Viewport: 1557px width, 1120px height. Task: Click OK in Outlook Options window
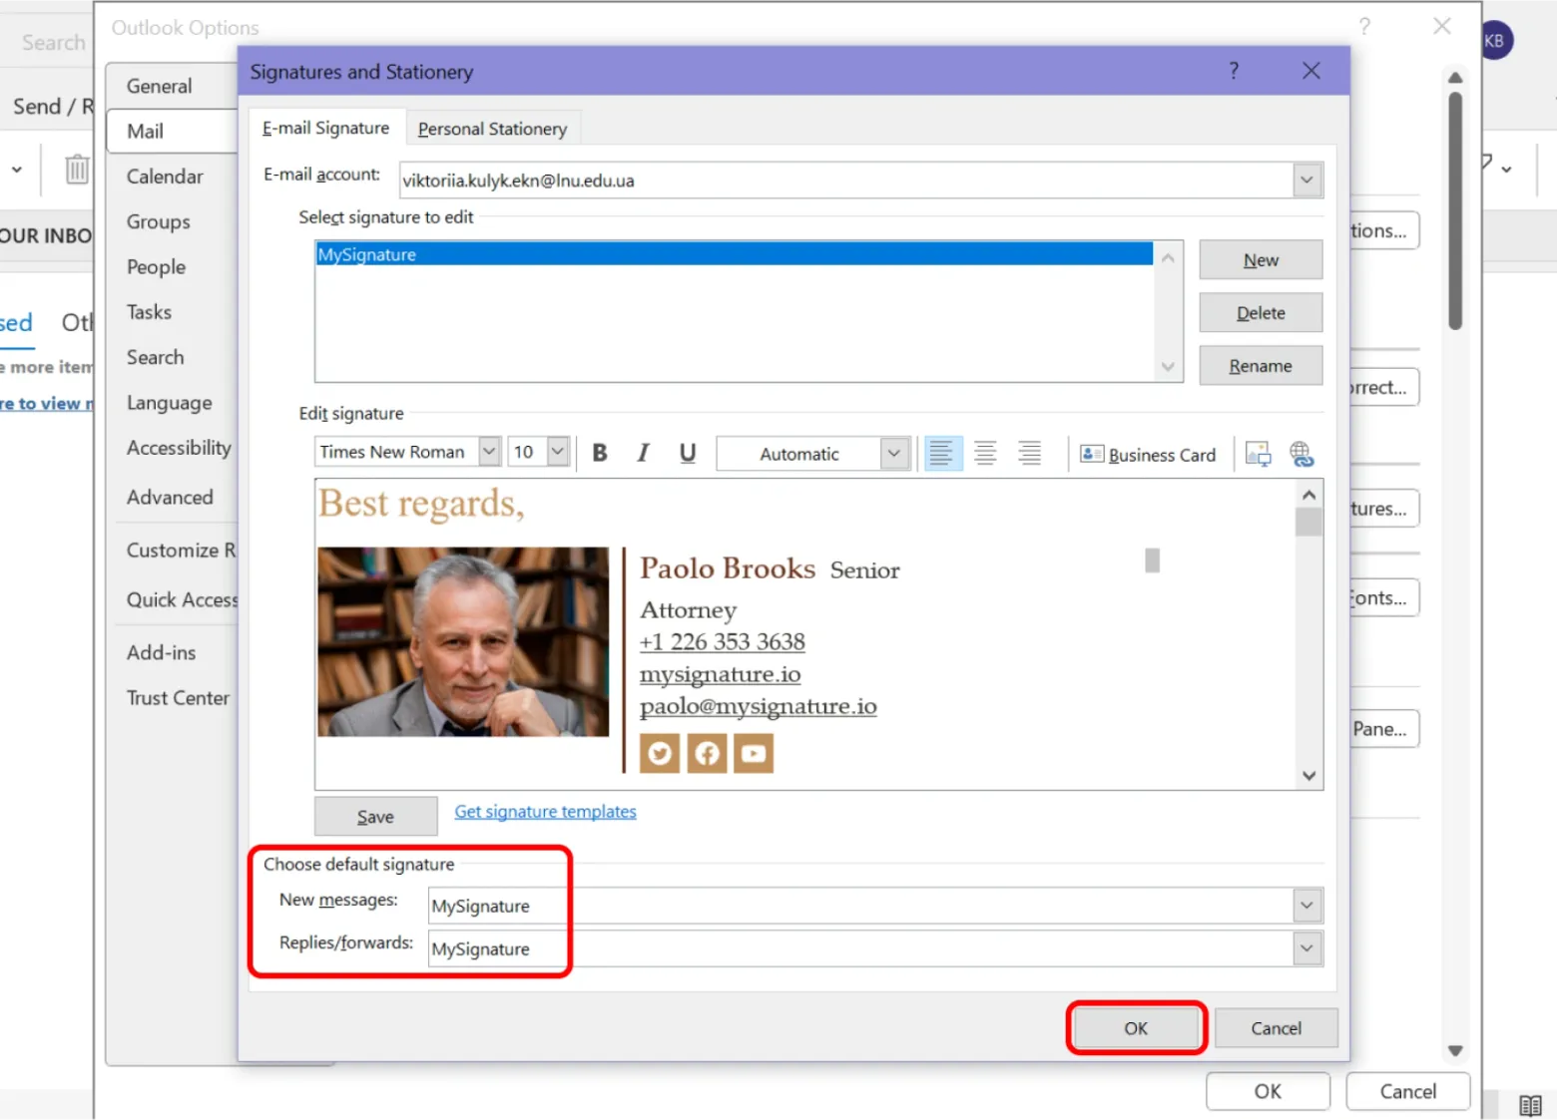1268,1091
